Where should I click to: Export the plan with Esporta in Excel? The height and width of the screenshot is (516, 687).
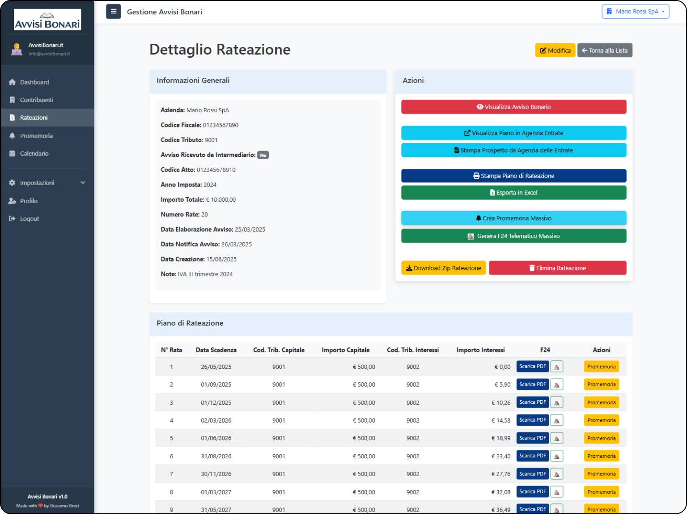click(513, 193)
